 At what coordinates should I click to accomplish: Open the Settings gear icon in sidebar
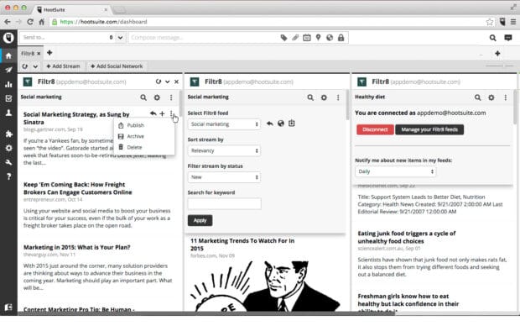point(8,148)
